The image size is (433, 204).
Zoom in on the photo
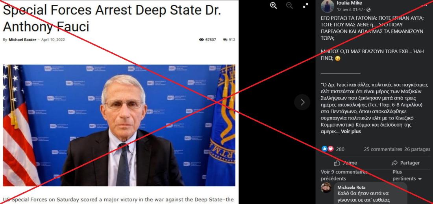point(274,6)
